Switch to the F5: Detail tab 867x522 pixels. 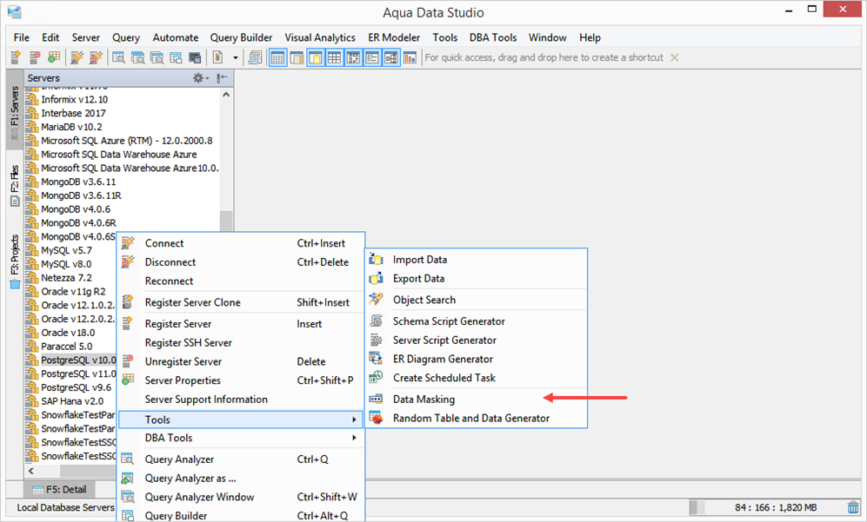(x=60, y=489)
